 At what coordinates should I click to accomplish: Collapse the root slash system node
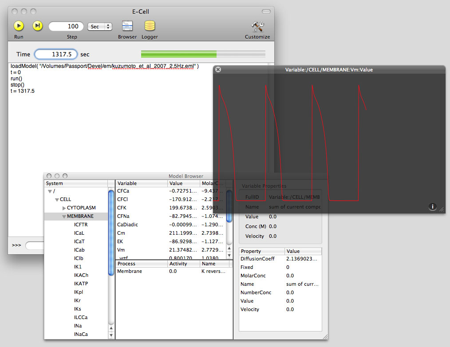coord(50,191)
